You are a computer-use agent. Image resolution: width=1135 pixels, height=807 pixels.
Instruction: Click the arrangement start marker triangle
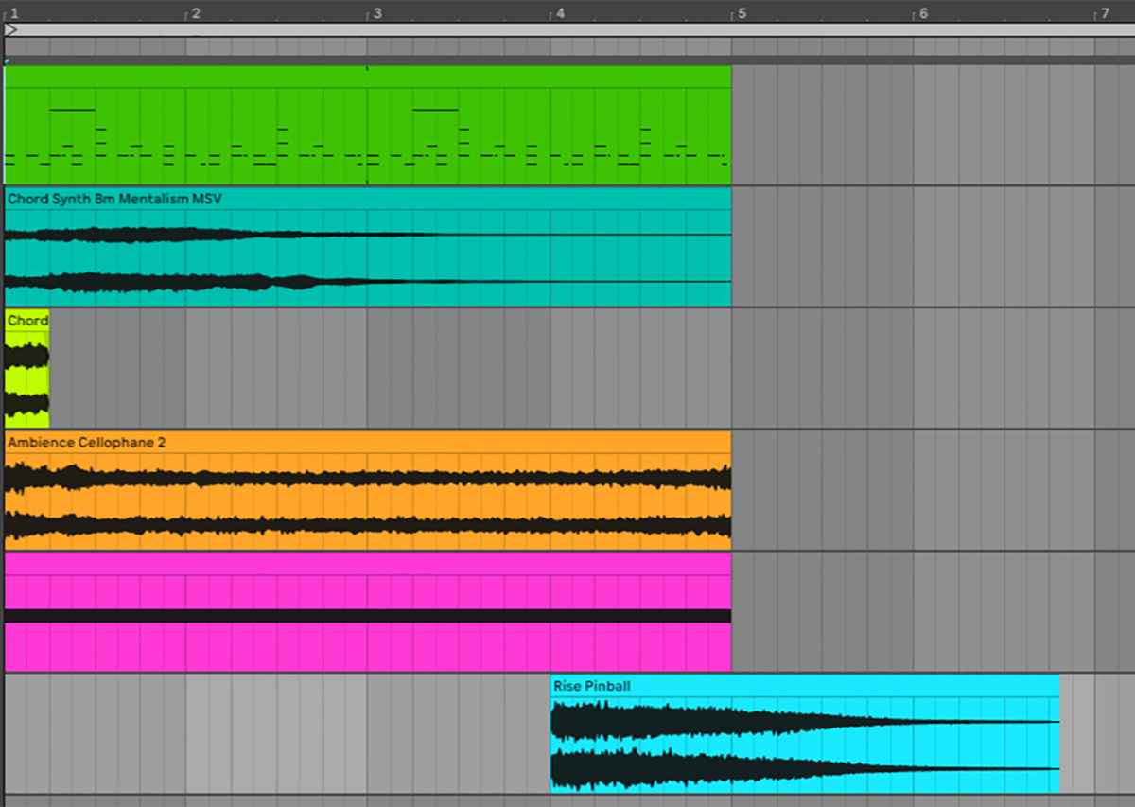[11, 30]
